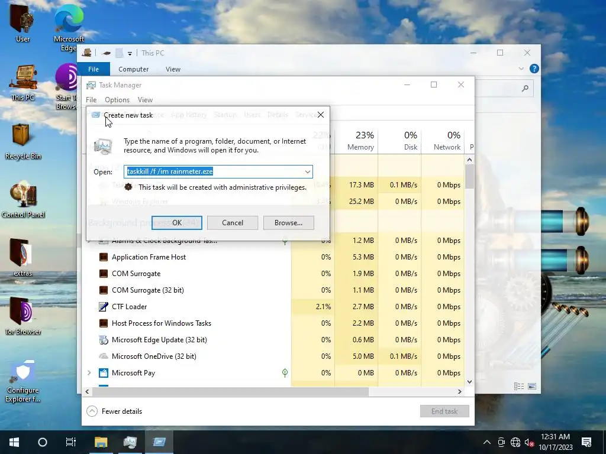
Task: Open the View ribbon tab in This PC
Action: (x=173, y=69)
